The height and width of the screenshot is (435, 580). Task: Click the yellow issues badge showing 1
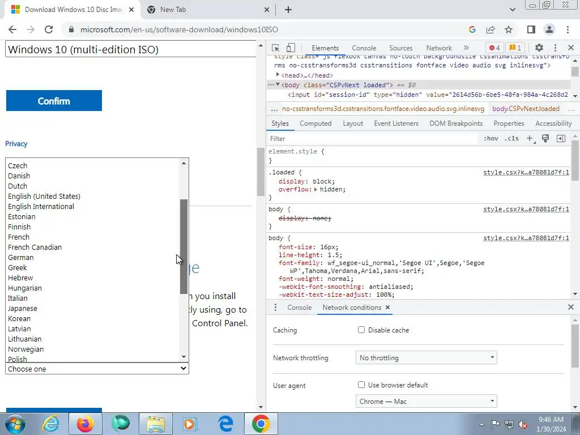click(515, 48)
